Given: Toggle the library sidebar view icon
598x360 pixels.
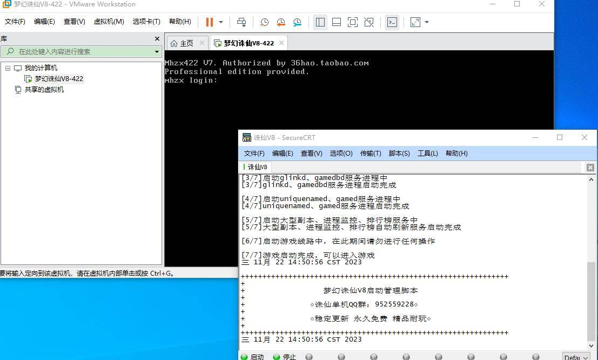Looking at the screenshot, I should 320,22.
